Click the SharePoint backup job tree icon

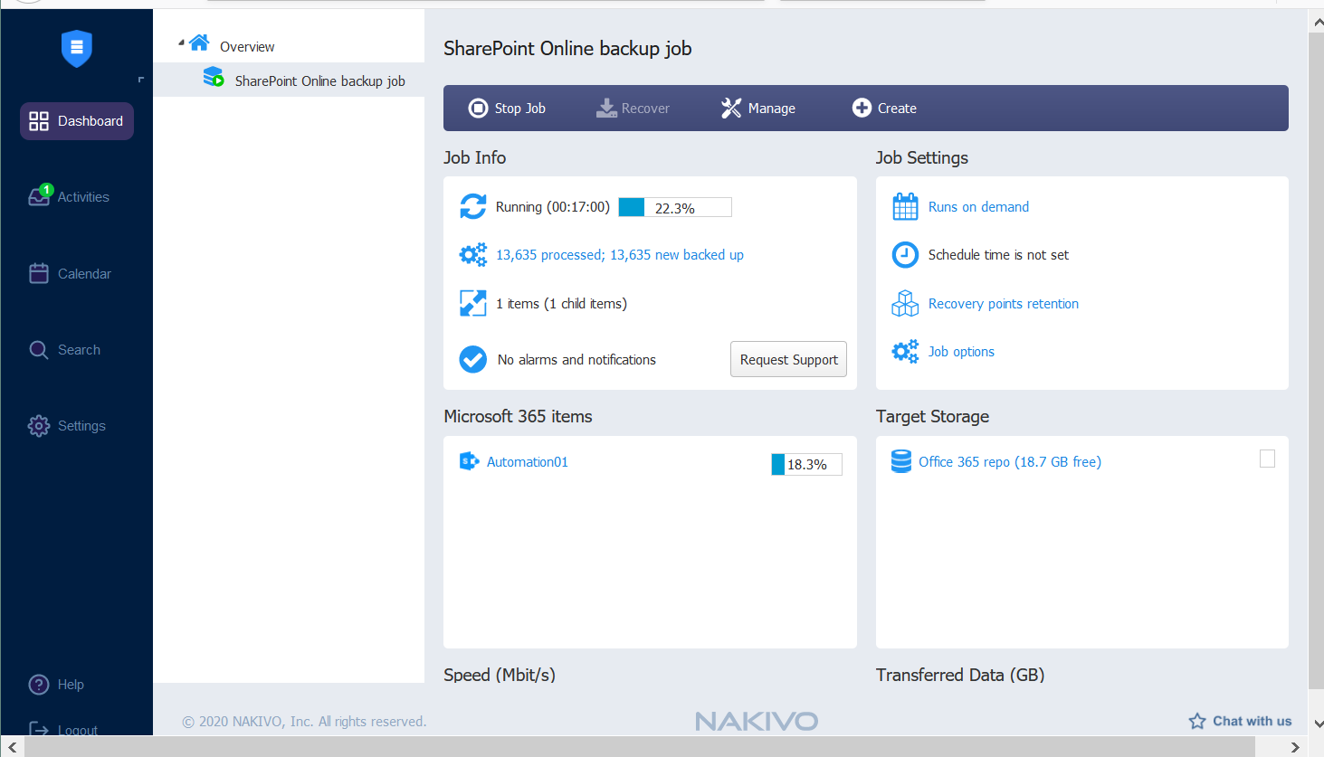coord(214,77)
